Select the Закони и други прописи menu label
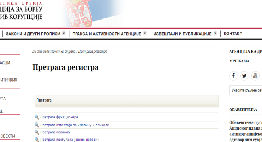The width and height of the screenshot is (262, 142). [x=33, y=34]
